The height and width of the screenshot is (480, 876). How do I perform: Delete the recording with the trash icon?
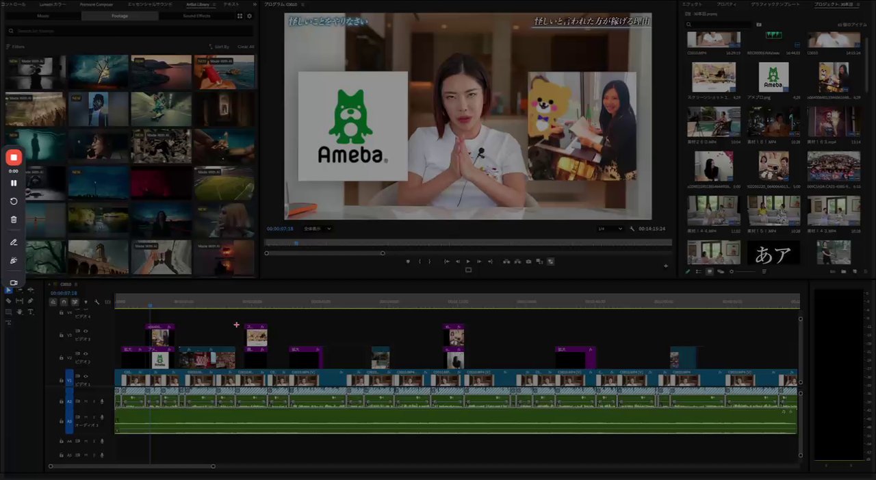point(14,220)
